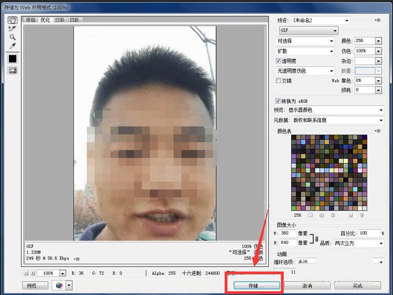Toggle slice visibility with the bottom toolbar icon
The height and width of the screenshot is (295, 393).
12,70
